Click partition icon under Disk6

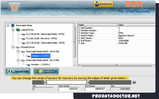[x=28, y=65]
